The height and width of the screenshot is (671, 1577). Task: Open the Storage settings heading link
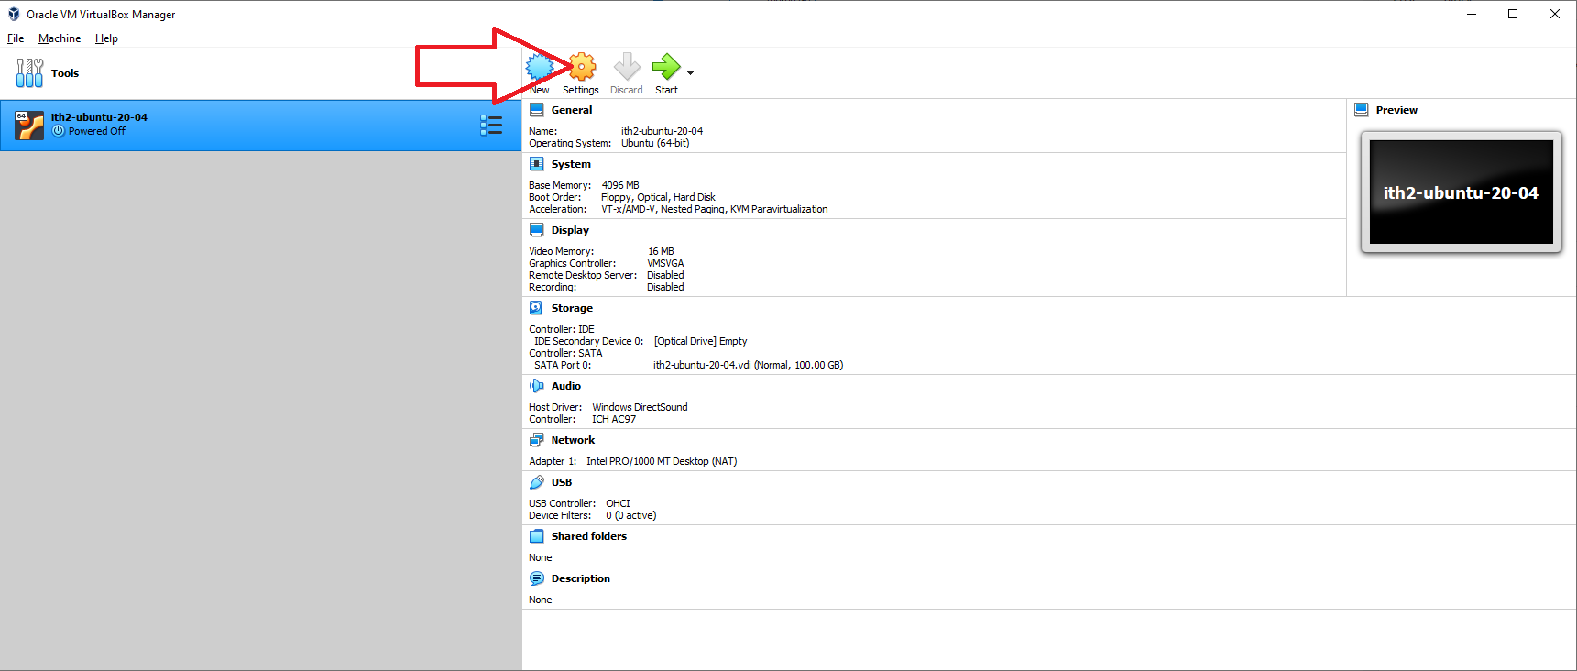pos(572,308)
